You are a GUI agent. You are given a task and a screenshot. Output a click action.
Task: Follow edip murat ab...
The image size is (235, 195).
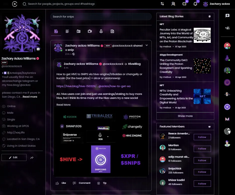click(x=202, y=160)
